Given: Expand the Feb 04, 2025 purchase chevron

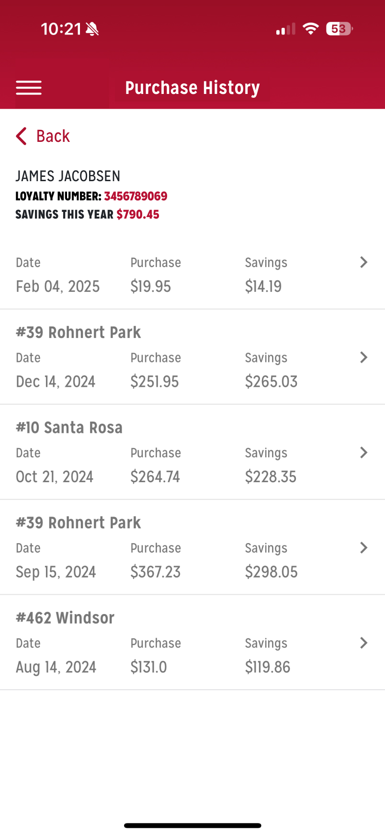Looking at the screenshot, I should pos(363,262).
